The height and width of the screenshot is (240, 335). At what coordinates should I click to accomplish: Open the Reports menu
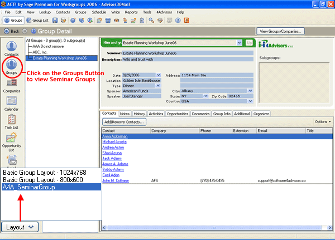[x=131, y=12]
